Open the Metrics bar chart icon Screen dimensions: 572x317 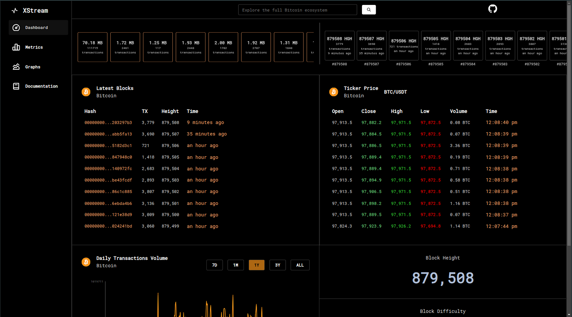(x=16, y=47)
